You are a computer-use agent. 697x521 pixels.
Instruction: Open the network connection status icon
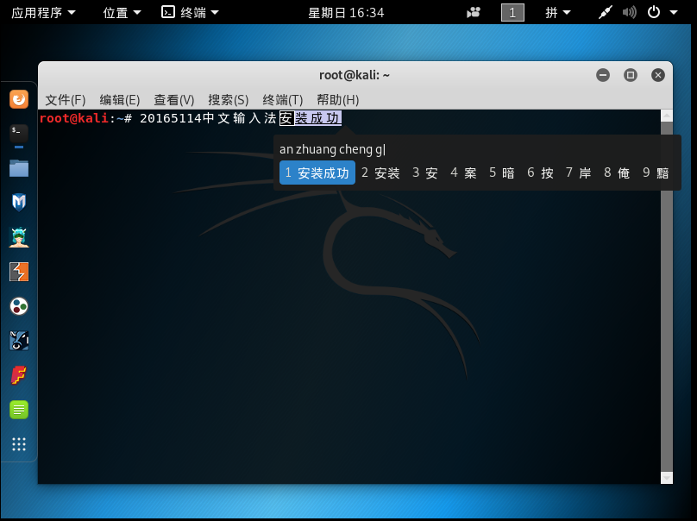click(x=605, y=12)
